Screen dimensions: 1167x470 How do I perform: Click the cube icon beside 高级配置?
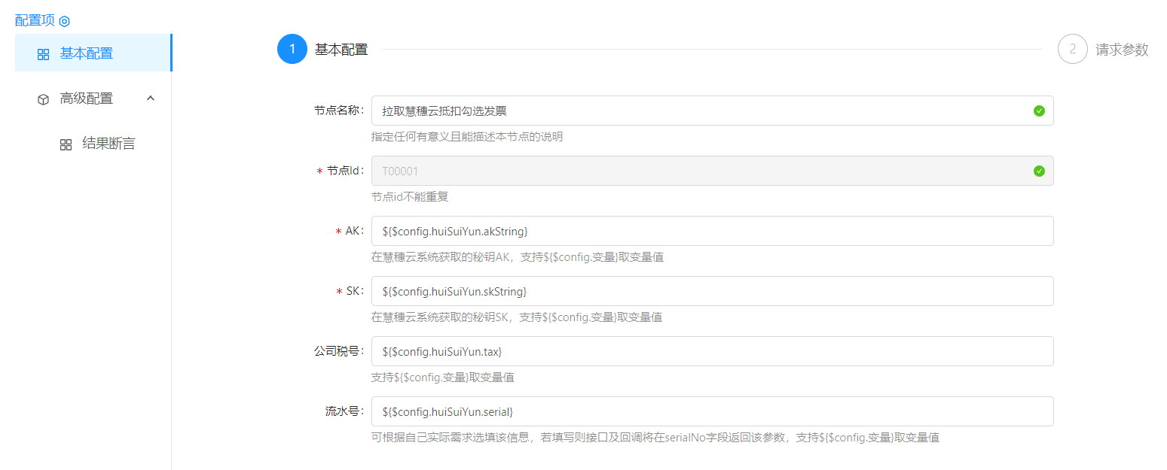pyautogui.click(x=43, y=99)
